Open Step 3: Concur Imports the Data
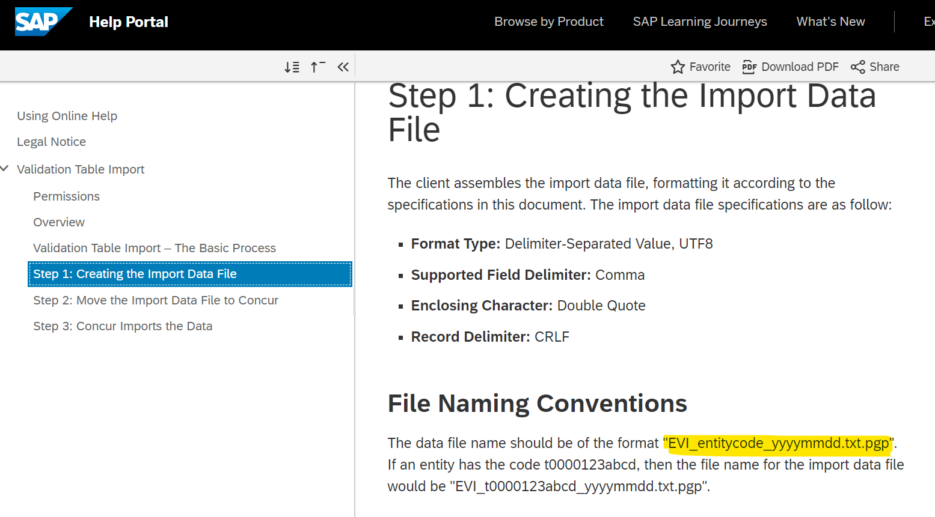 pyautogui.click(x=123, y=325)
